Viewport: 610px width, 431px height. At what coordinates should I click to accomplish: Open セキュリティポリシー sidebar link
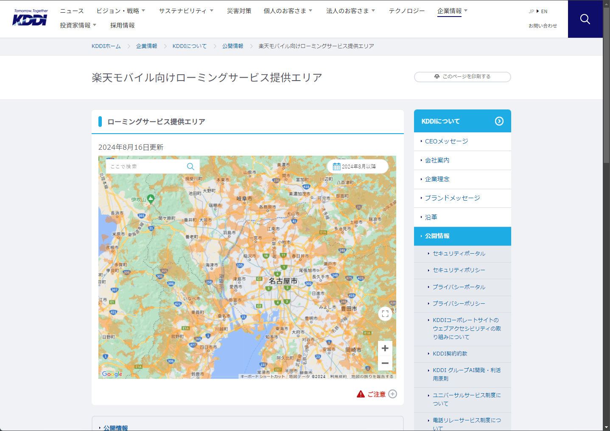point(462,270)
